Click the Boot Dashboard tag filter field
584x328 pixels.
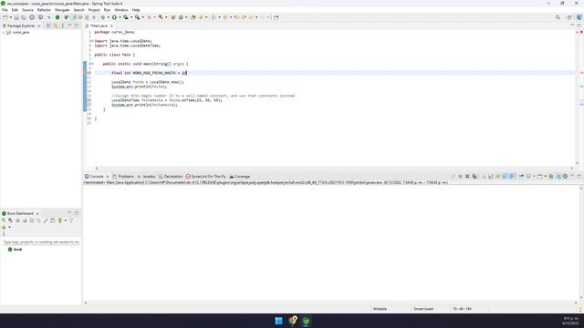(x=41, y=242)
